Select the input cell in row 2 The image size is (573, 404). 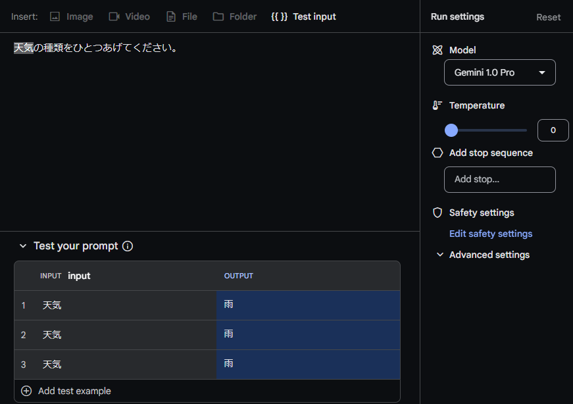click(116, 335)
